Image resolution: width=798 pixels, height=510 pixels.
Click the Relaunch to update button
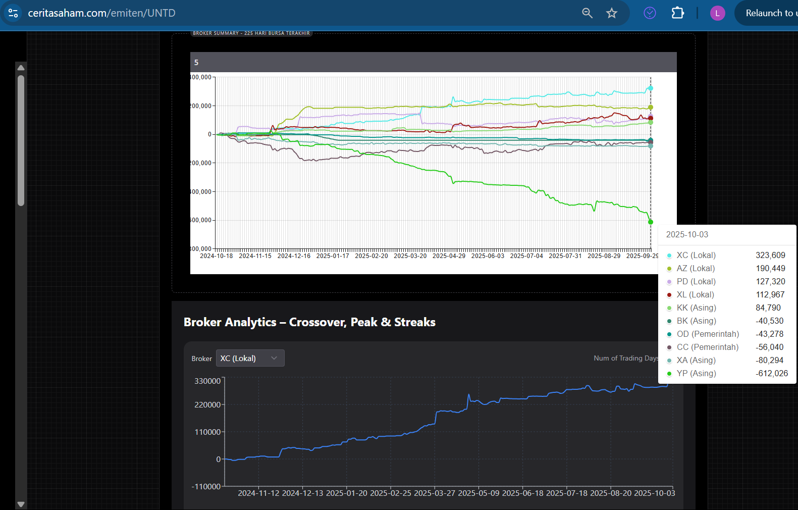click(x=767, y=13)
